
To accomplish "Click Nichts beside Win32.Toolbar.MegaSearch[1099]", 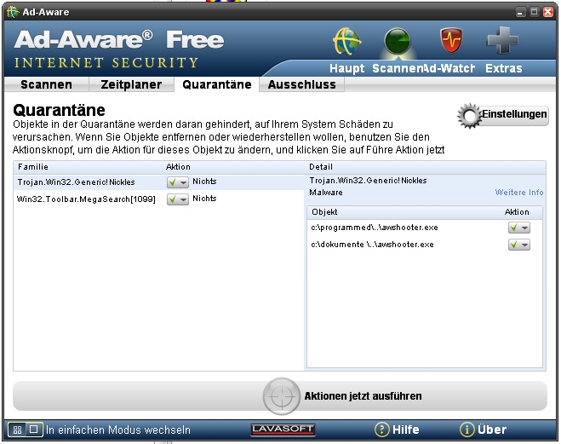I will pos(204,199).
